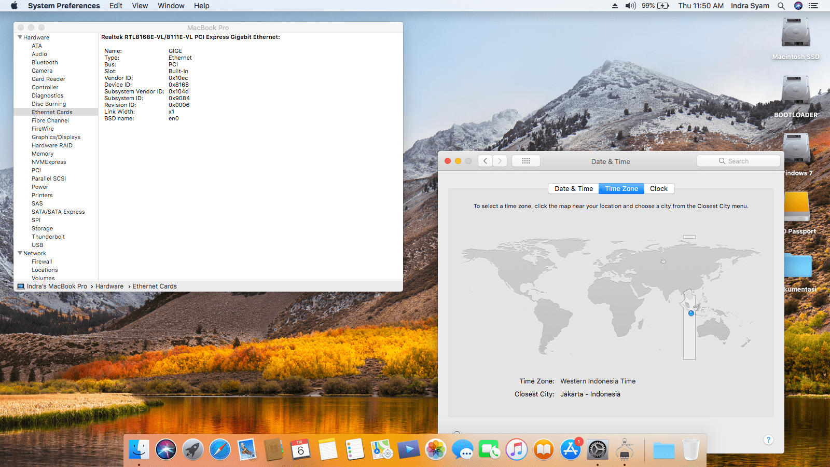
Task: Open Contacts book icon in dock
Action: pyautogui.click(x=274, y=449)
